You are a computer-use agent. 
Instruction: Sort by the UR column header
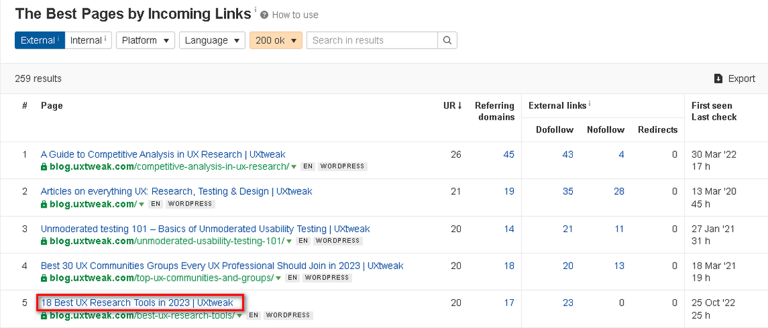pos(452,106)
